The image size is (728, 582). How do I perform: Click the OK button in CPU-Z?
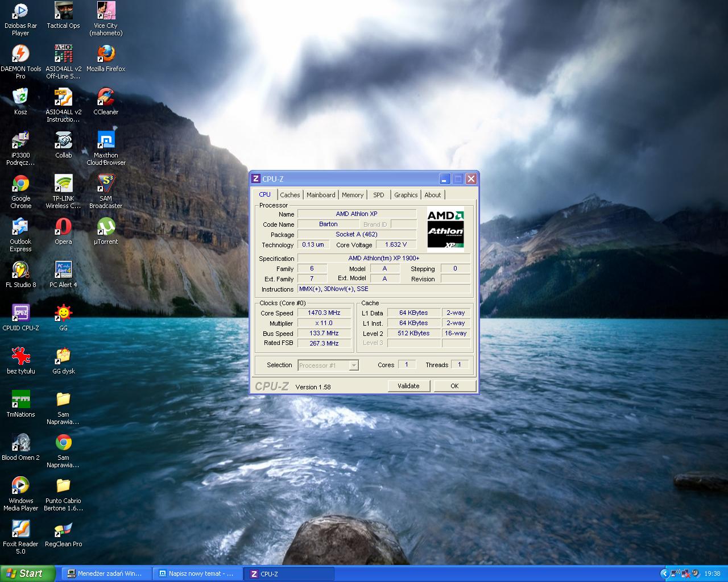click(454, 386)
